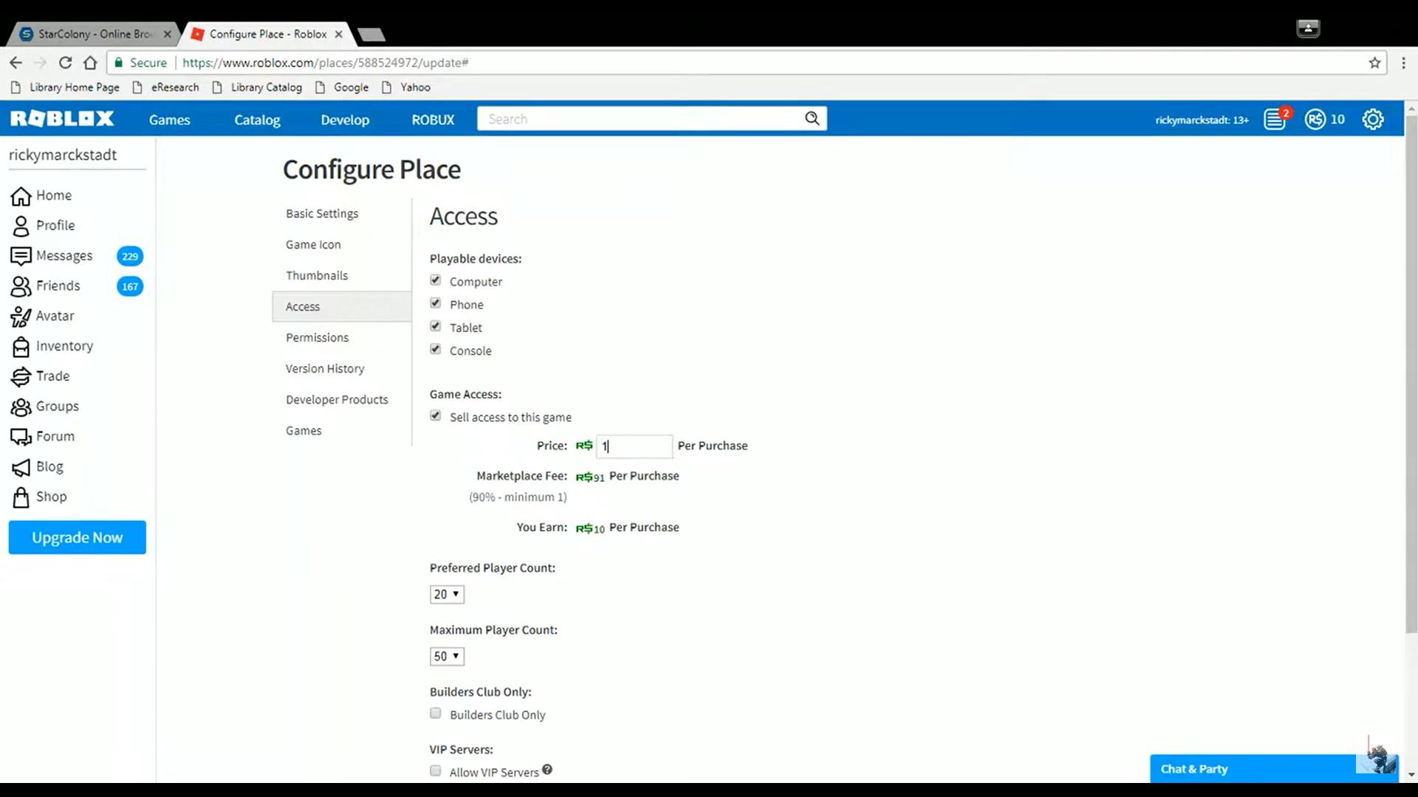Click the browser home icon

click(x=90, y=63)
